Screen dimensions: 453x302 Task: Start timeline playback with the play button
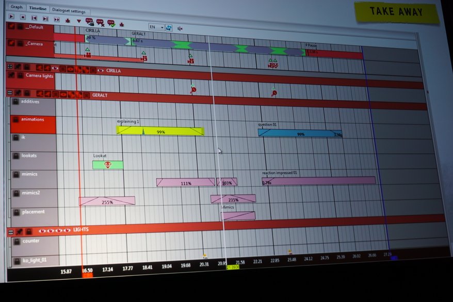[11, 17]
